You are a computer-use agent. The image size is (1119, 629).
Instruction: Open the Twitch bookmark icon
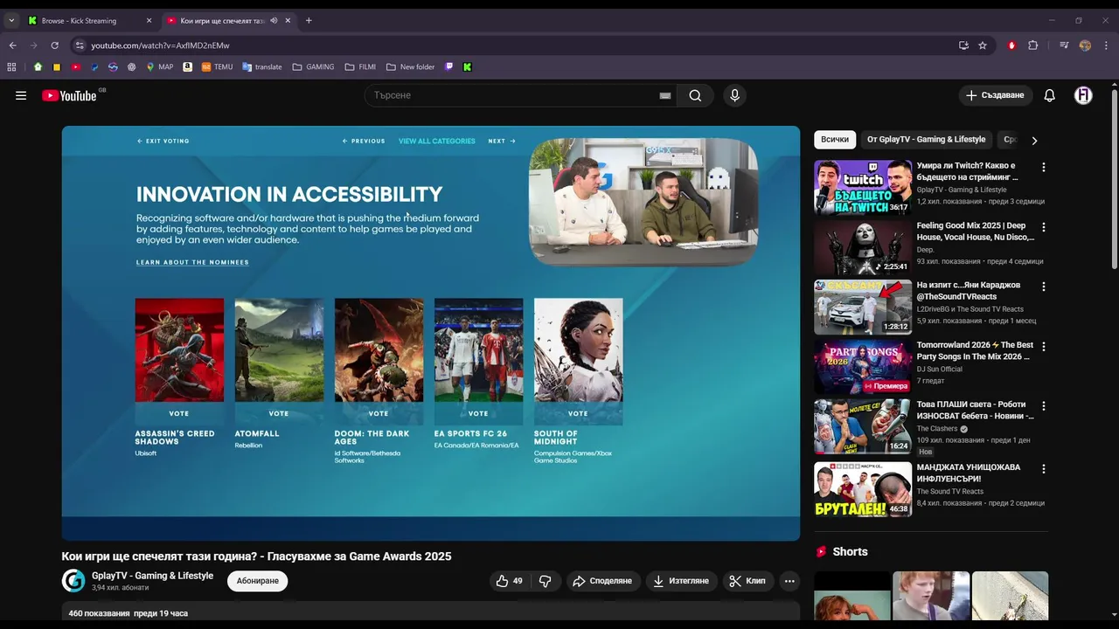coord(449,66)
